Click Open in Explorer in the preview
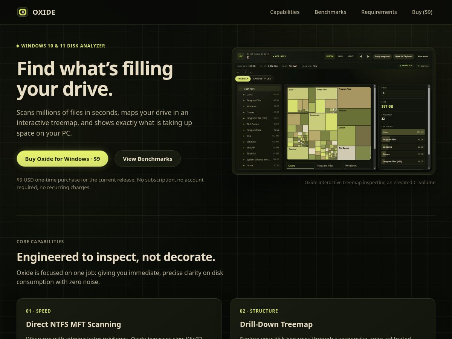The height and width of the screenshot is (339, 452). [x=404, y=56]
